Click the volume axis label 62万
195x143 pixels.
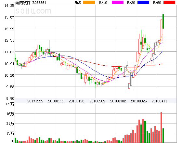(10, 104)
